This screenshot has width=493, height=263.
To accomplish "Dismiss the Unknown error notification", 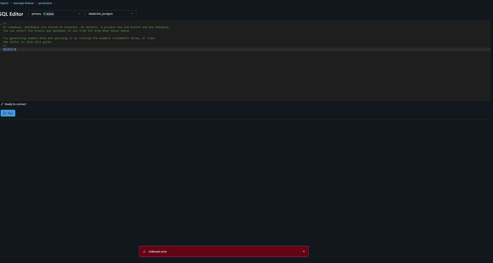I will (x=304, y=252).
